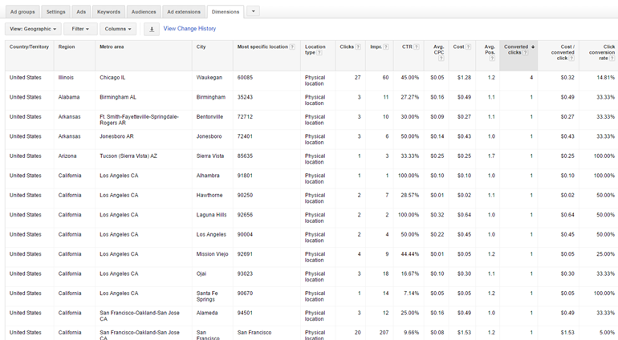Open help icon for Most specific location
Screen dimensions: 618x340
point(291,47)
